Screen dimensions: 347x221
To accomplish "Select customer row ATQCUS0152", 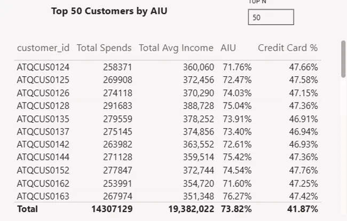I will (168, 170).
